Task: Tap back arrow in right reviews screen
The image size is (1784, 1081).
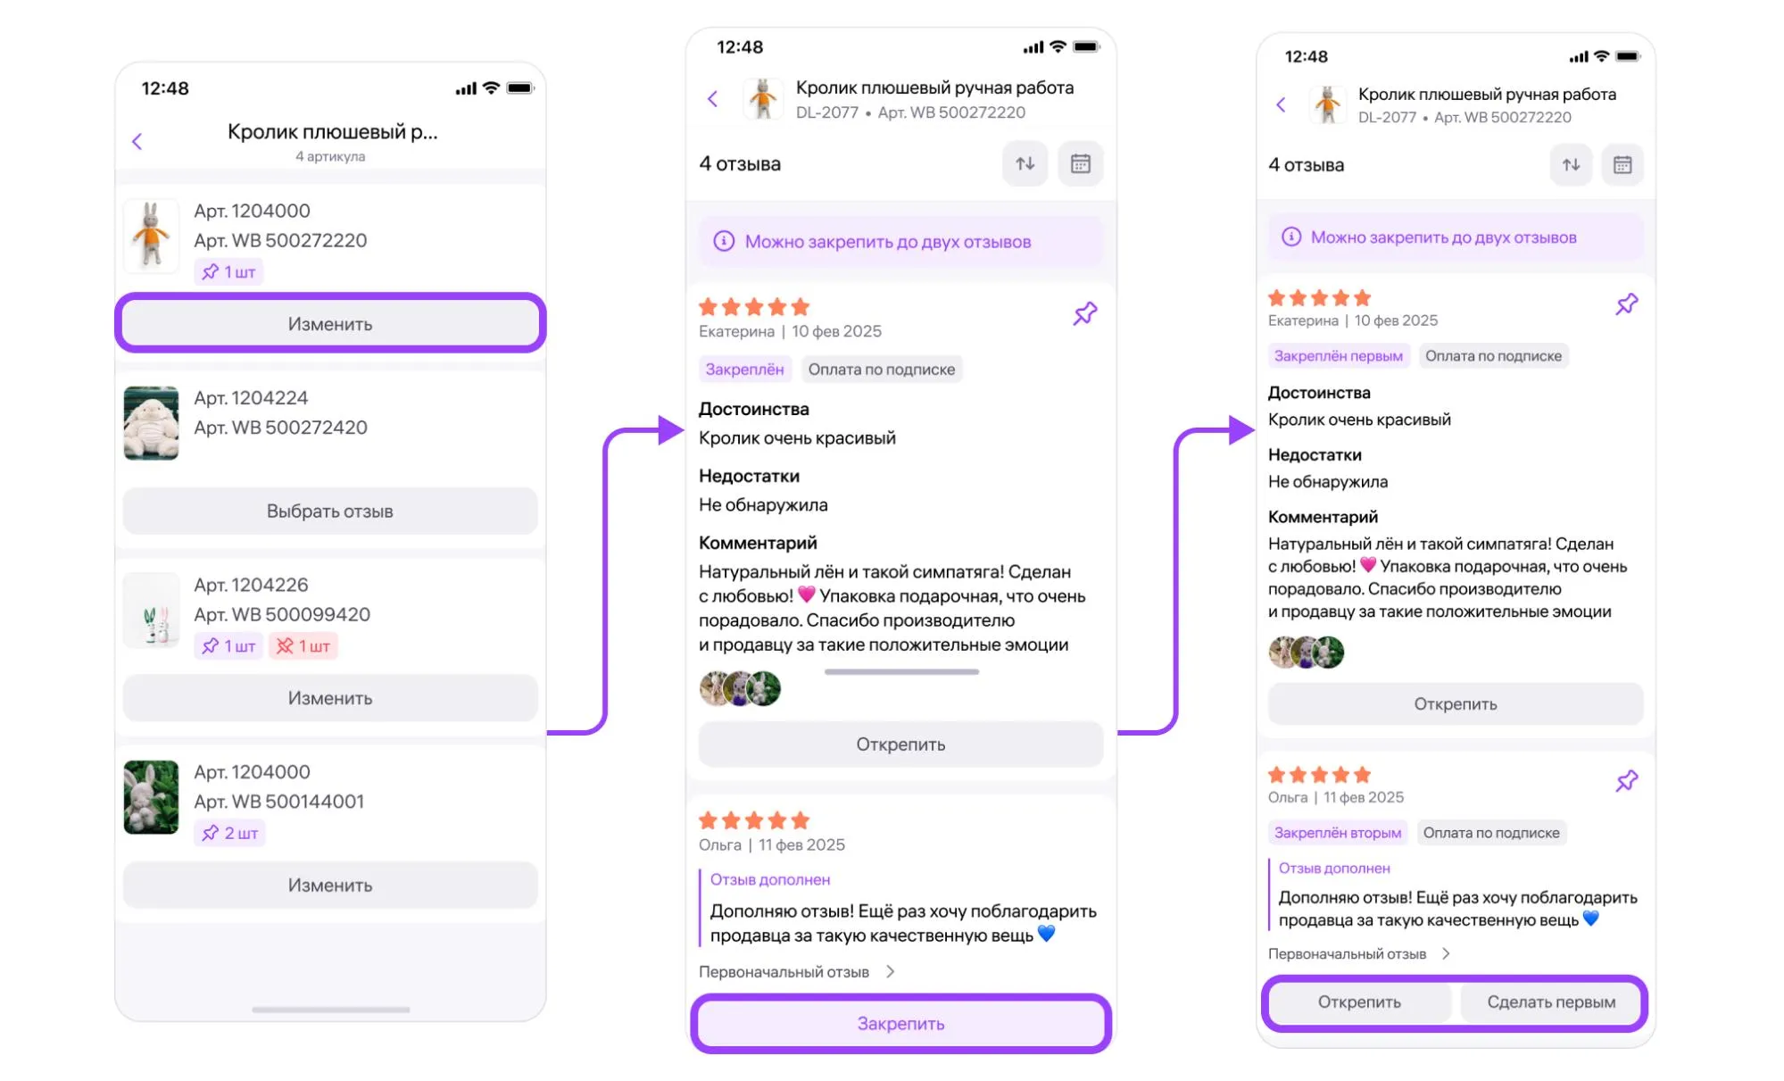Action: tap(1281, 104)
